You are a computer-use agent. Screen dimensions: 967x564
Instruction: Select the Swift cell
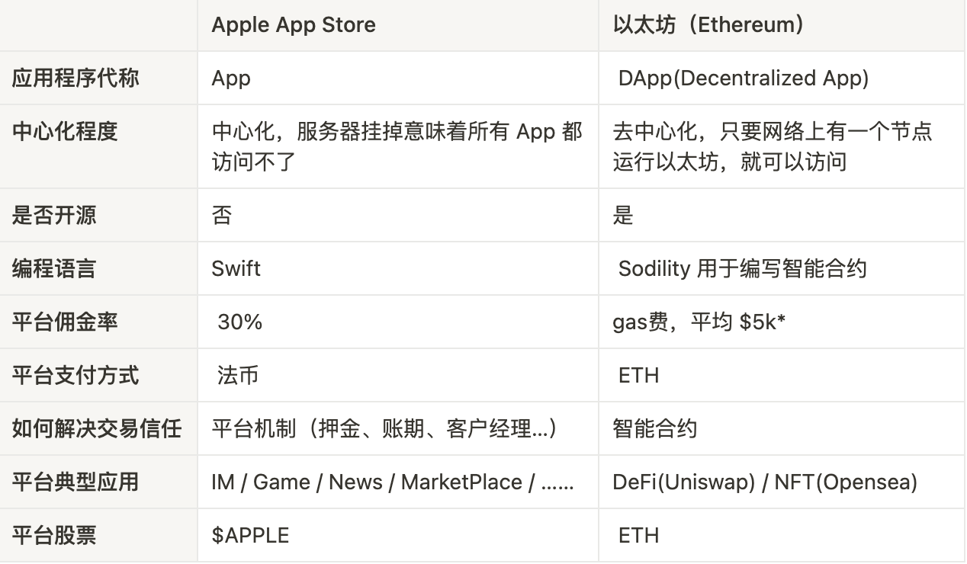click(x=236, y=268)
